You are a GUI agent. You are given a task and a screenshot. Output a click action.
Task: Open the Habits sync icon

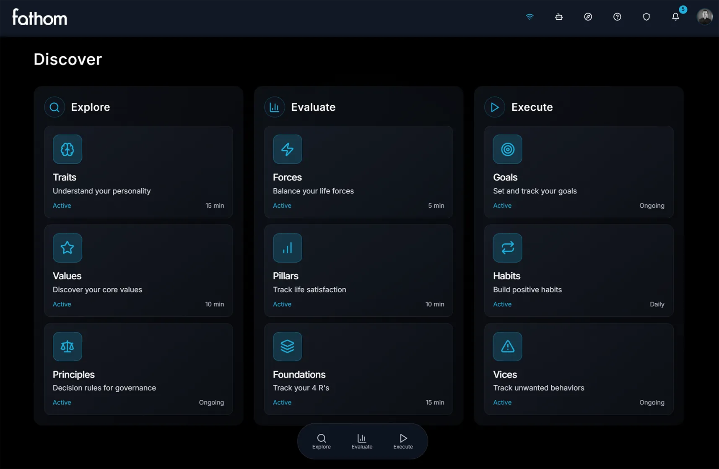[507, 248]
